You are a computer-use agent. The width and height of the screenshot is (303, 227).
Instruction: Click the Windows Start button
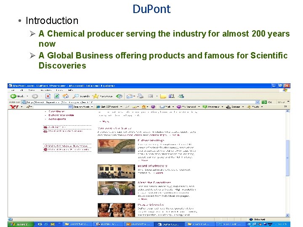[x=20, y=224]
